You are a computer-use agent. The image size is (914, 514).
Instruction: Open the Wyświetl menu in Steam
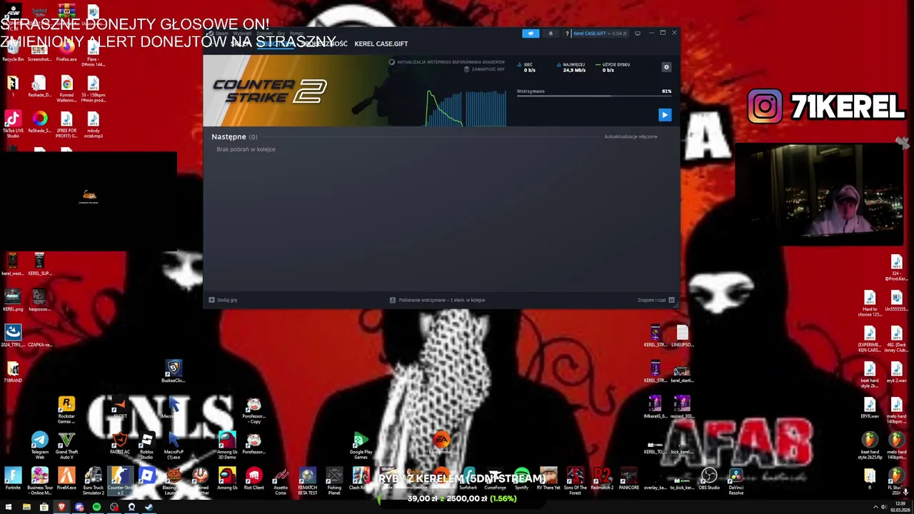point(242,34)
